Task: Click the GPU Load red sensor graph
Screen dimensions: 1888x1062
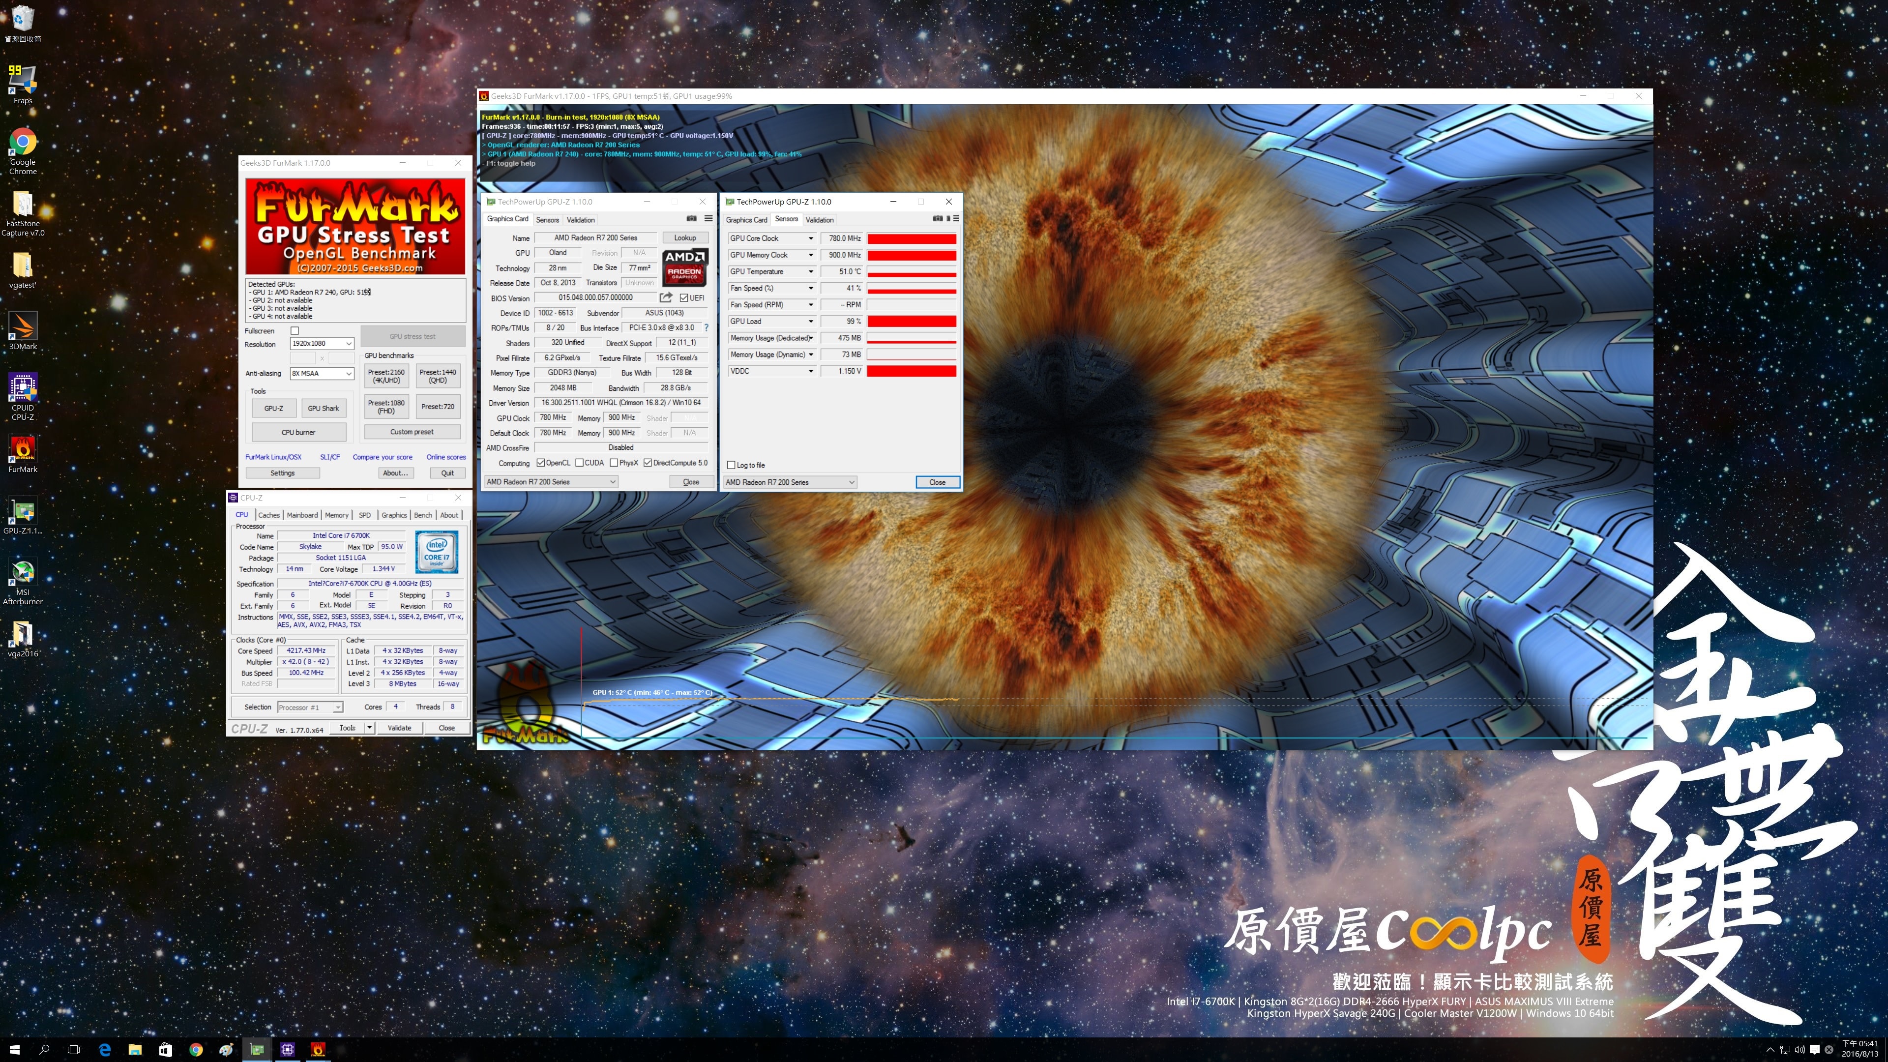Action: pyautogui.click(x=912, y=321)
